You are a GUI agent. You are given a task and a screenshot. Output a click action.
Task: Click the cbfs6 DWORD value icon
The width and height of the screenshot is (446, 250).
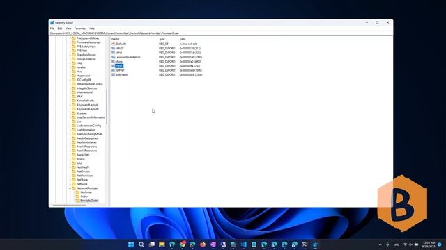coord(113,53)
